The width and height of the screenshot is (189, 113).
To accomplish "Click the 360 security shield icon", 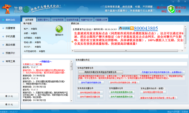I will point(171,9).
